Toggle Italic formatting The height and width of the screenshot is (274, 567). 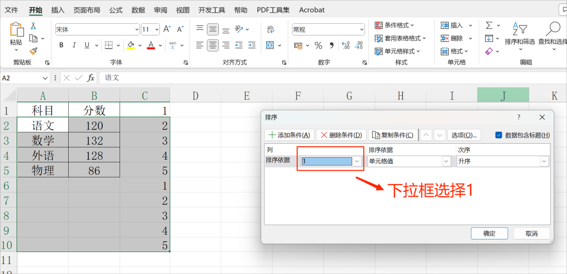(x=74, y=45)
